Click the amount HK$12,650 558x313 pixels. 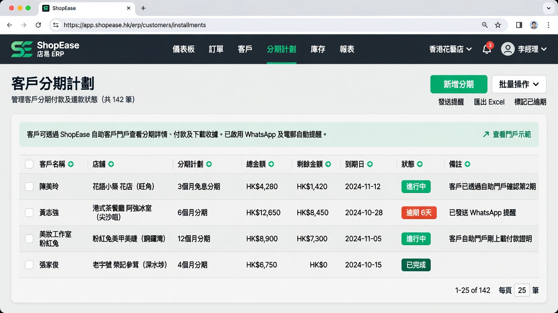(263, 213)
